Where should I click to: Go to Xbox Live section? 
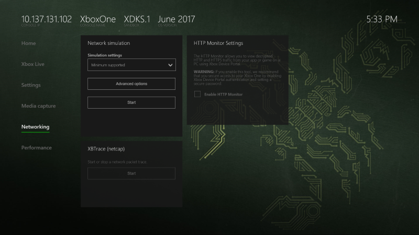(33, 64)
